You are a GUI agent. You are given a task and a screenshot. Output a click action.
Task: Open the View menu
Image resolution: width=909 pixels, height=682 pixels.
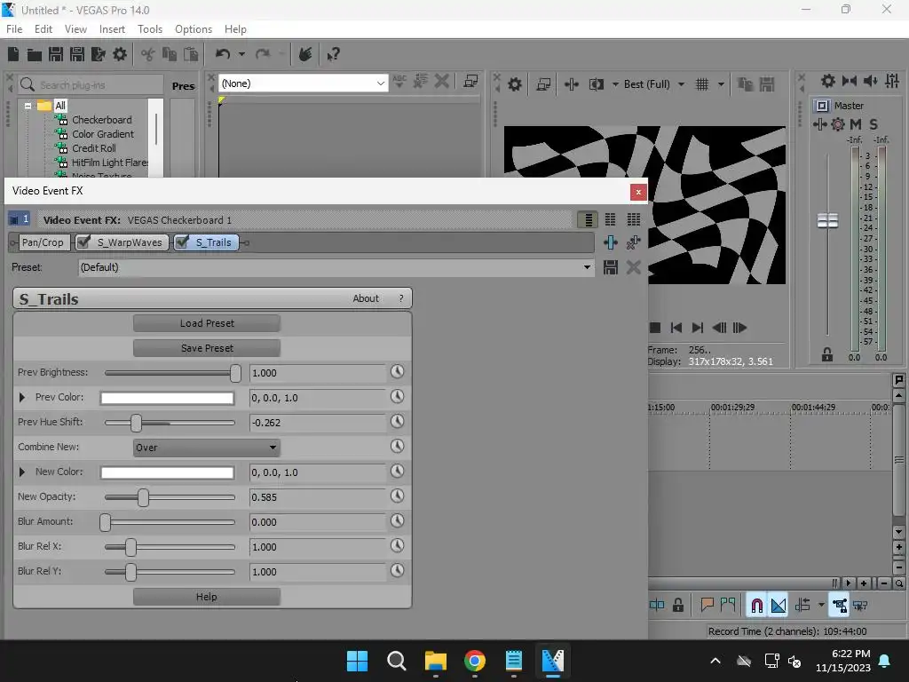tap(75, 29)
